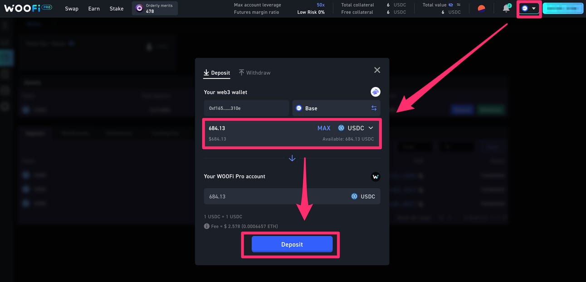
Task: Click the MAX amount button
Action: pos(324,128)
